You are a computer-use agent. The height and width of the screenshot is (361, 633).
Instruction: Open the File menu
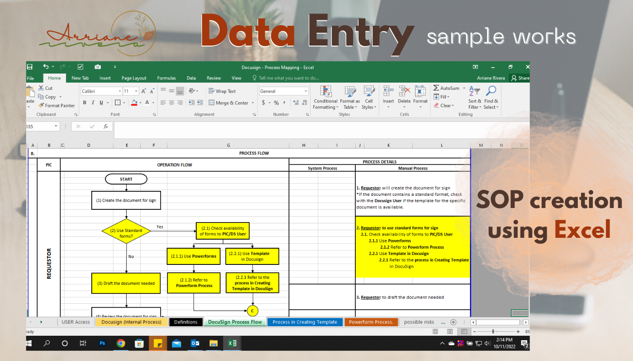31,78
